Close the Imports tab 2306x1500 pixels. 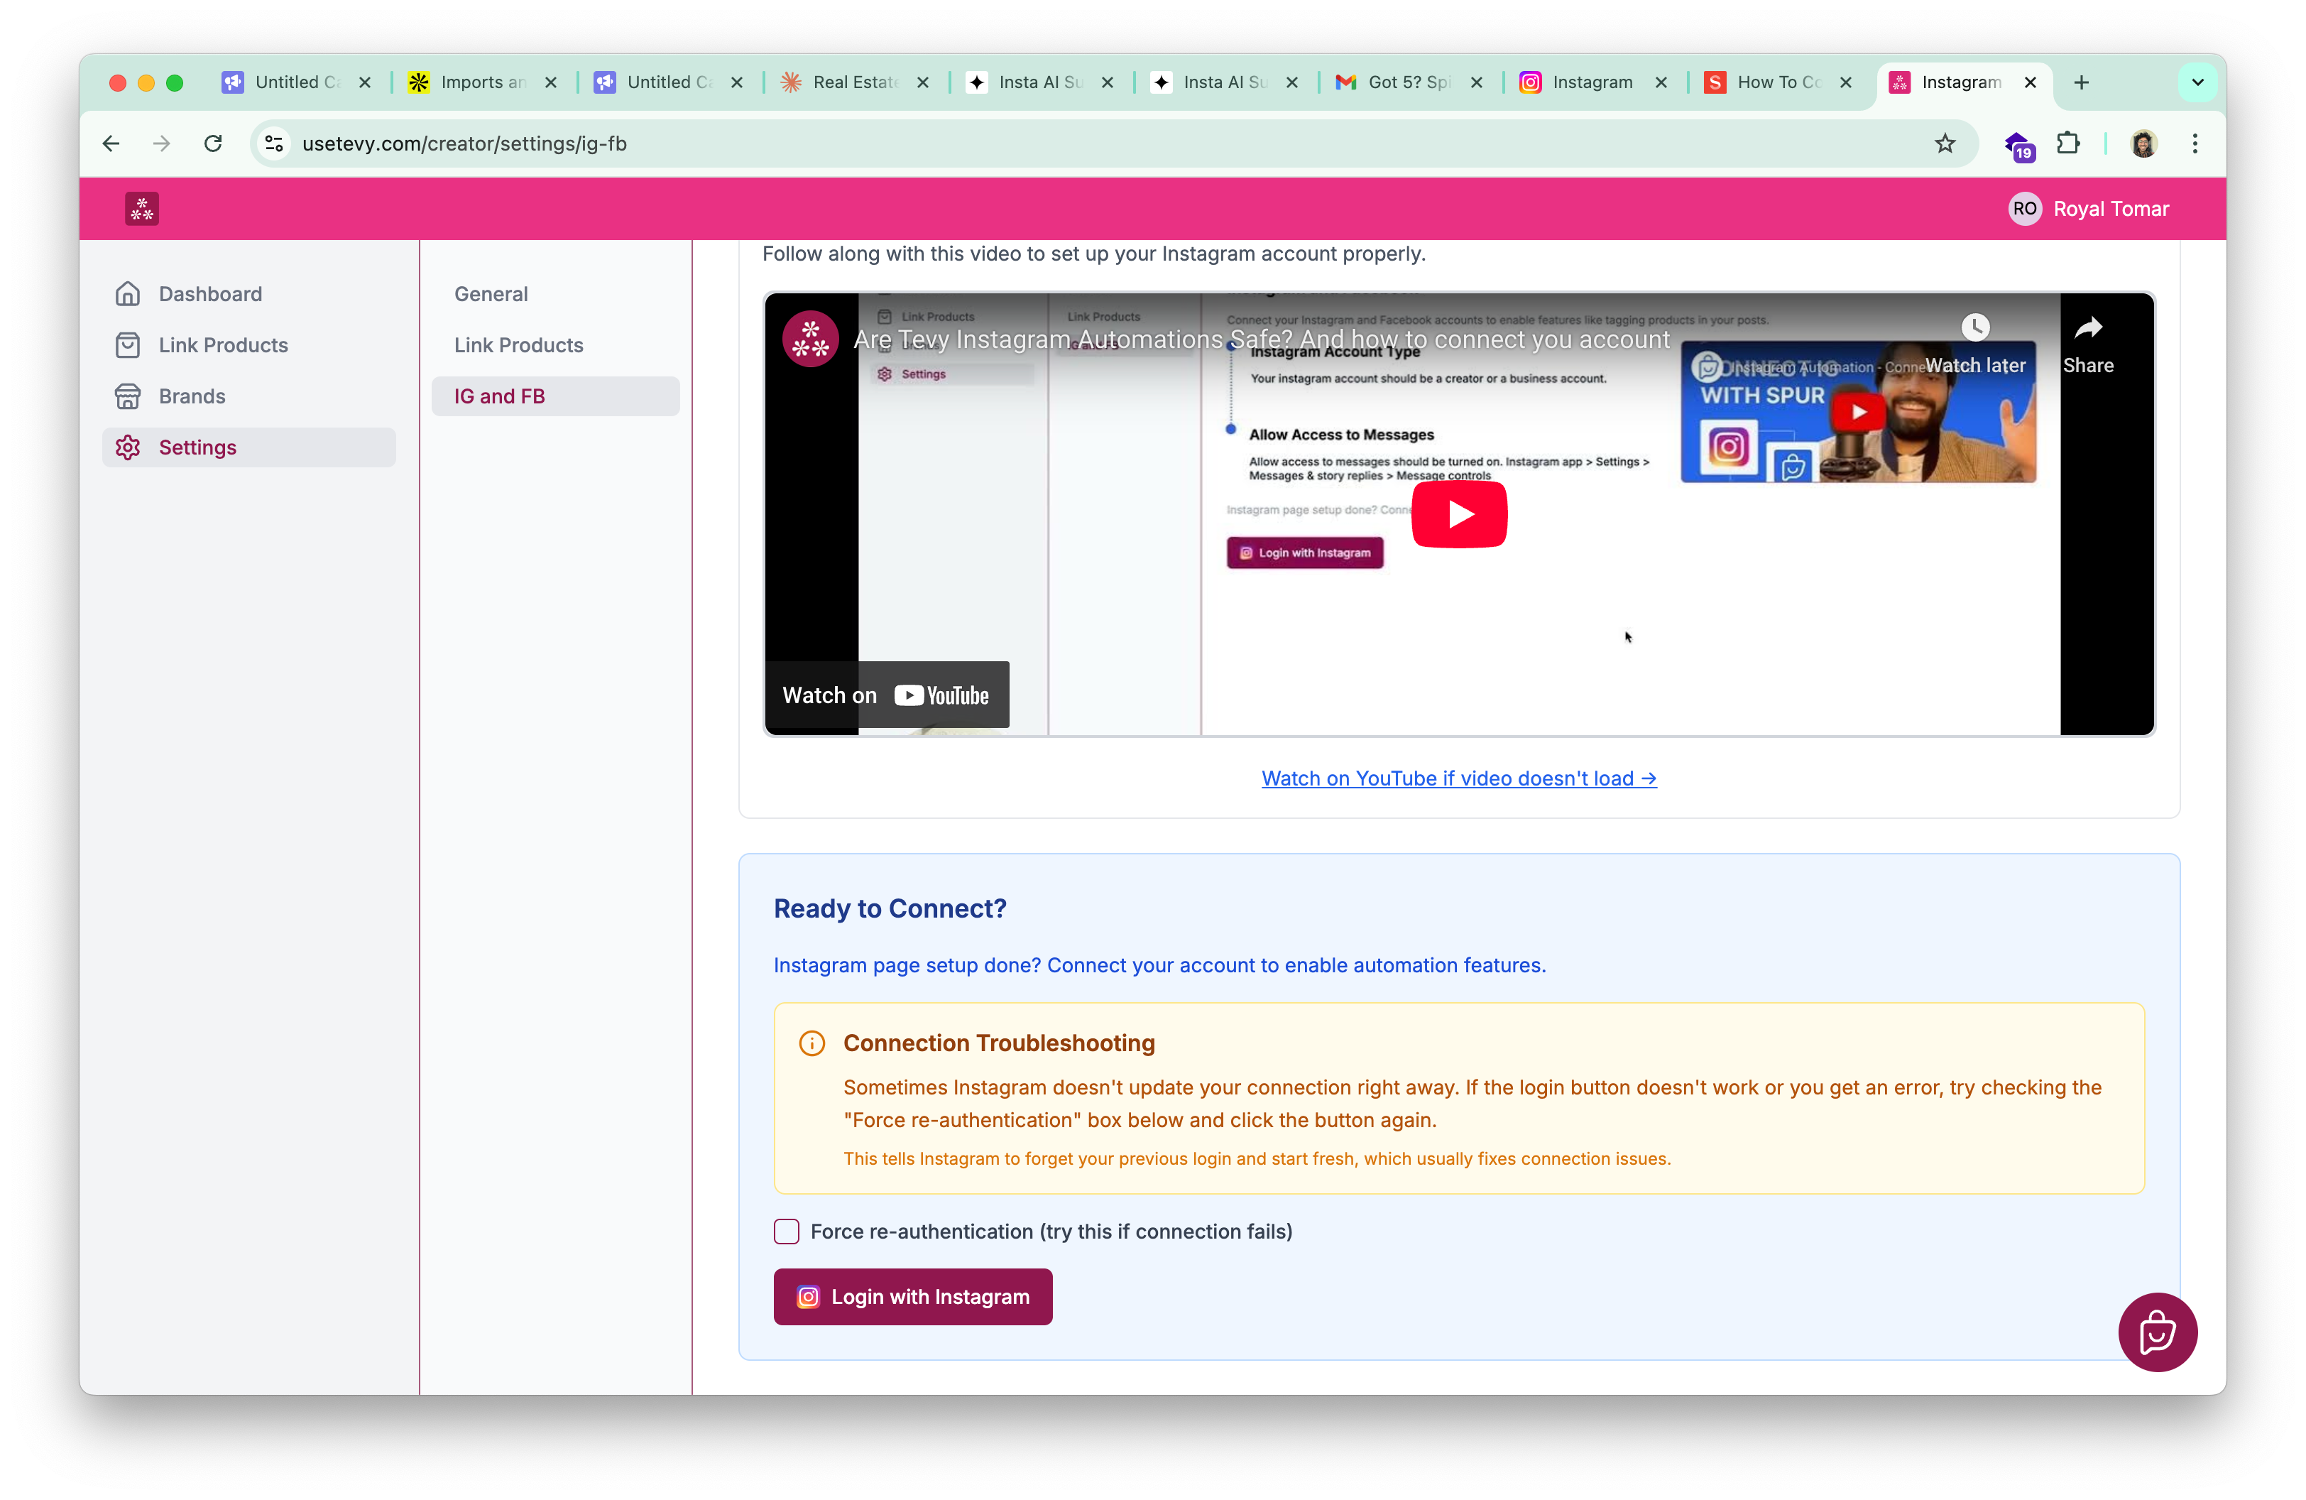pyautogui.click(x=552, y=82)
